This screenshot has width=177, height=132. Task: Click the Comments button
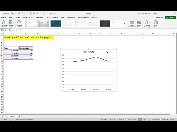(157, 18)
